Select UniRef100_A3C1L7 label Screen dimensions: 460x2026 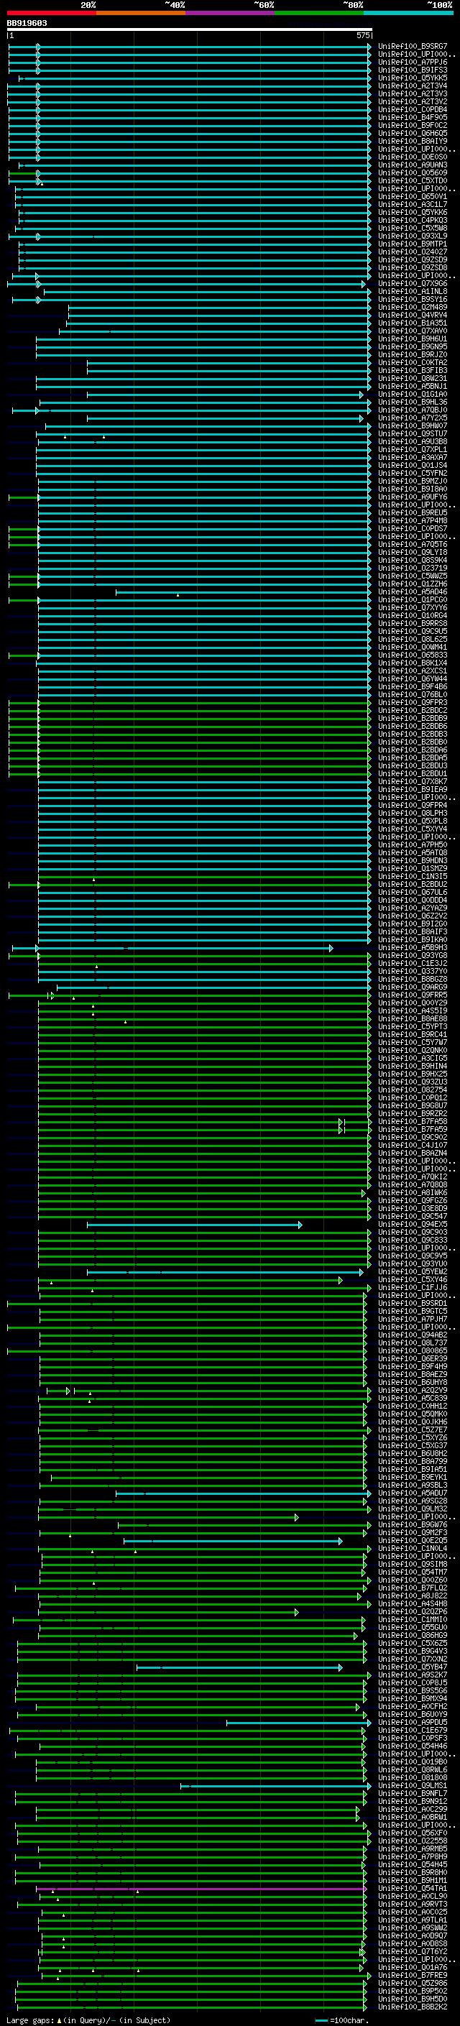[413, 205]
